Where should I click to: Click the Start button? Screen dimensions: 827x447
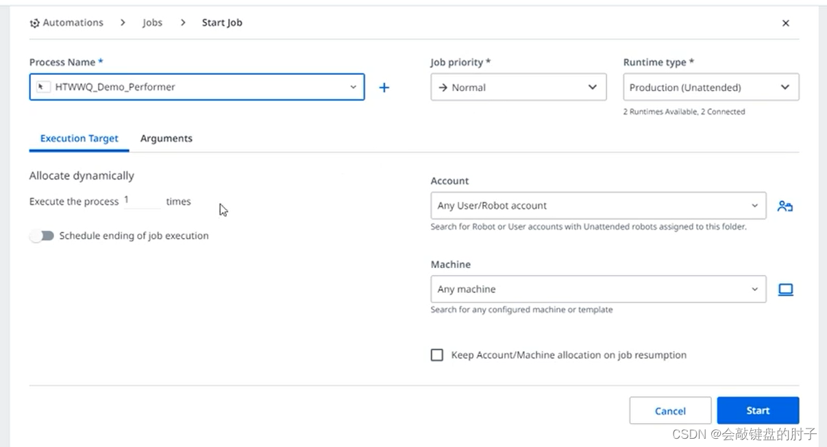pyautogui.click(x=758, y=411)
